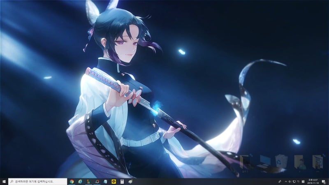Open the notepad-style taskbar app

coord(105,182)
